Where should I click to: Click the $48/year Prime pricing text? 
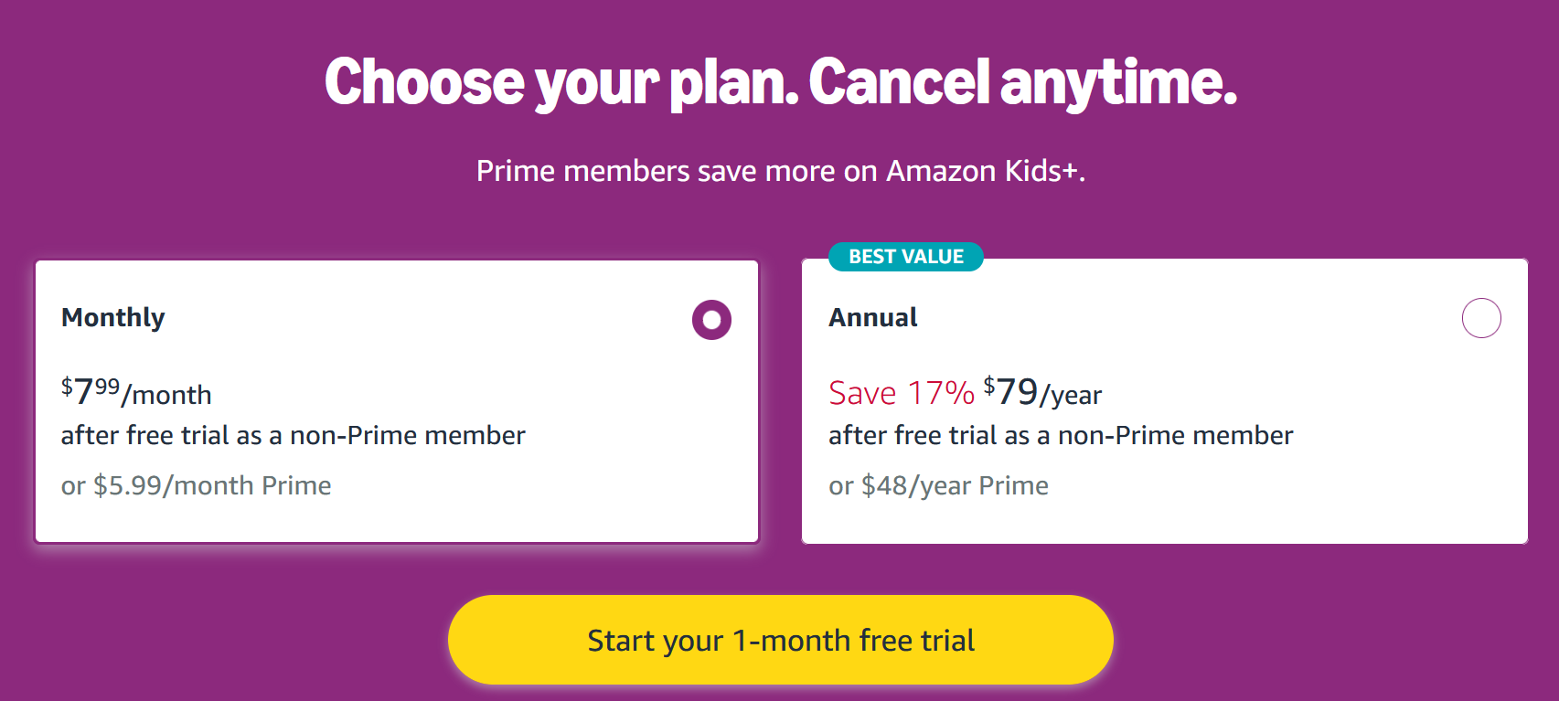pos(937,485)
